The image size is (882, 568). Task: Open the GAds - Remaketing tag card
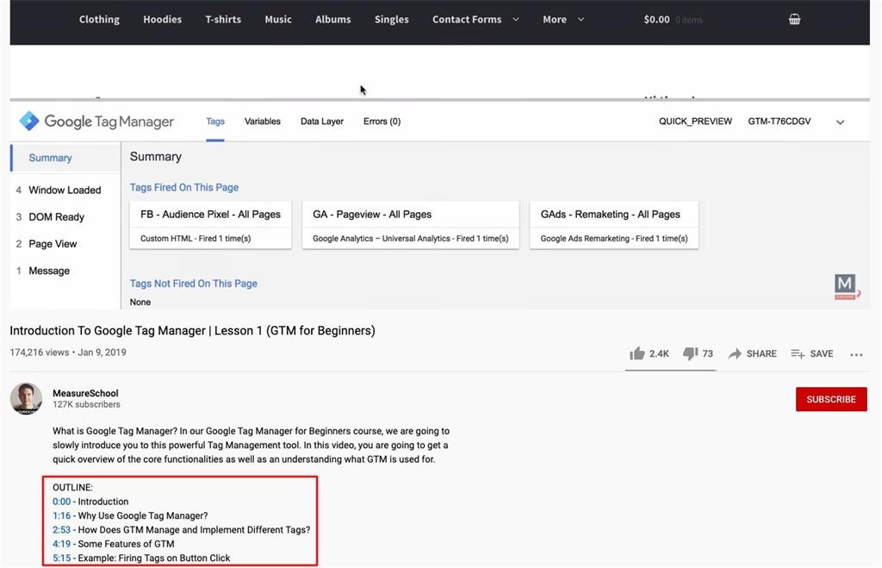pyautogui.click(x=613, y=225)
